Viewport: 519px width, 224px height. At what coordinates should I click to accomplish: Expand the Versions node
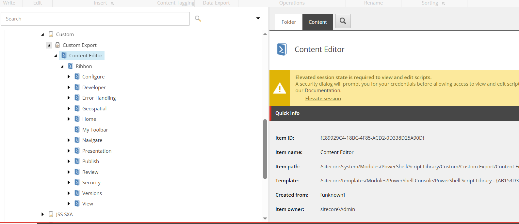click(x=69, y=193)
